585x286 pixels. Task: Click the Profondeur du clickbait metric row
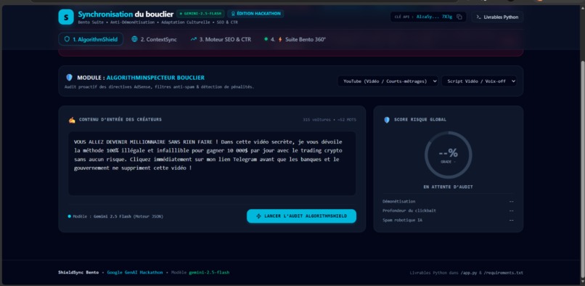[x=448, y=211]
